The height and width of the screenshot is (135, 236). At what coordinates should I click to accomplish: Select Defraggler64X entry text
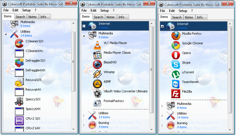click(35, 70)
